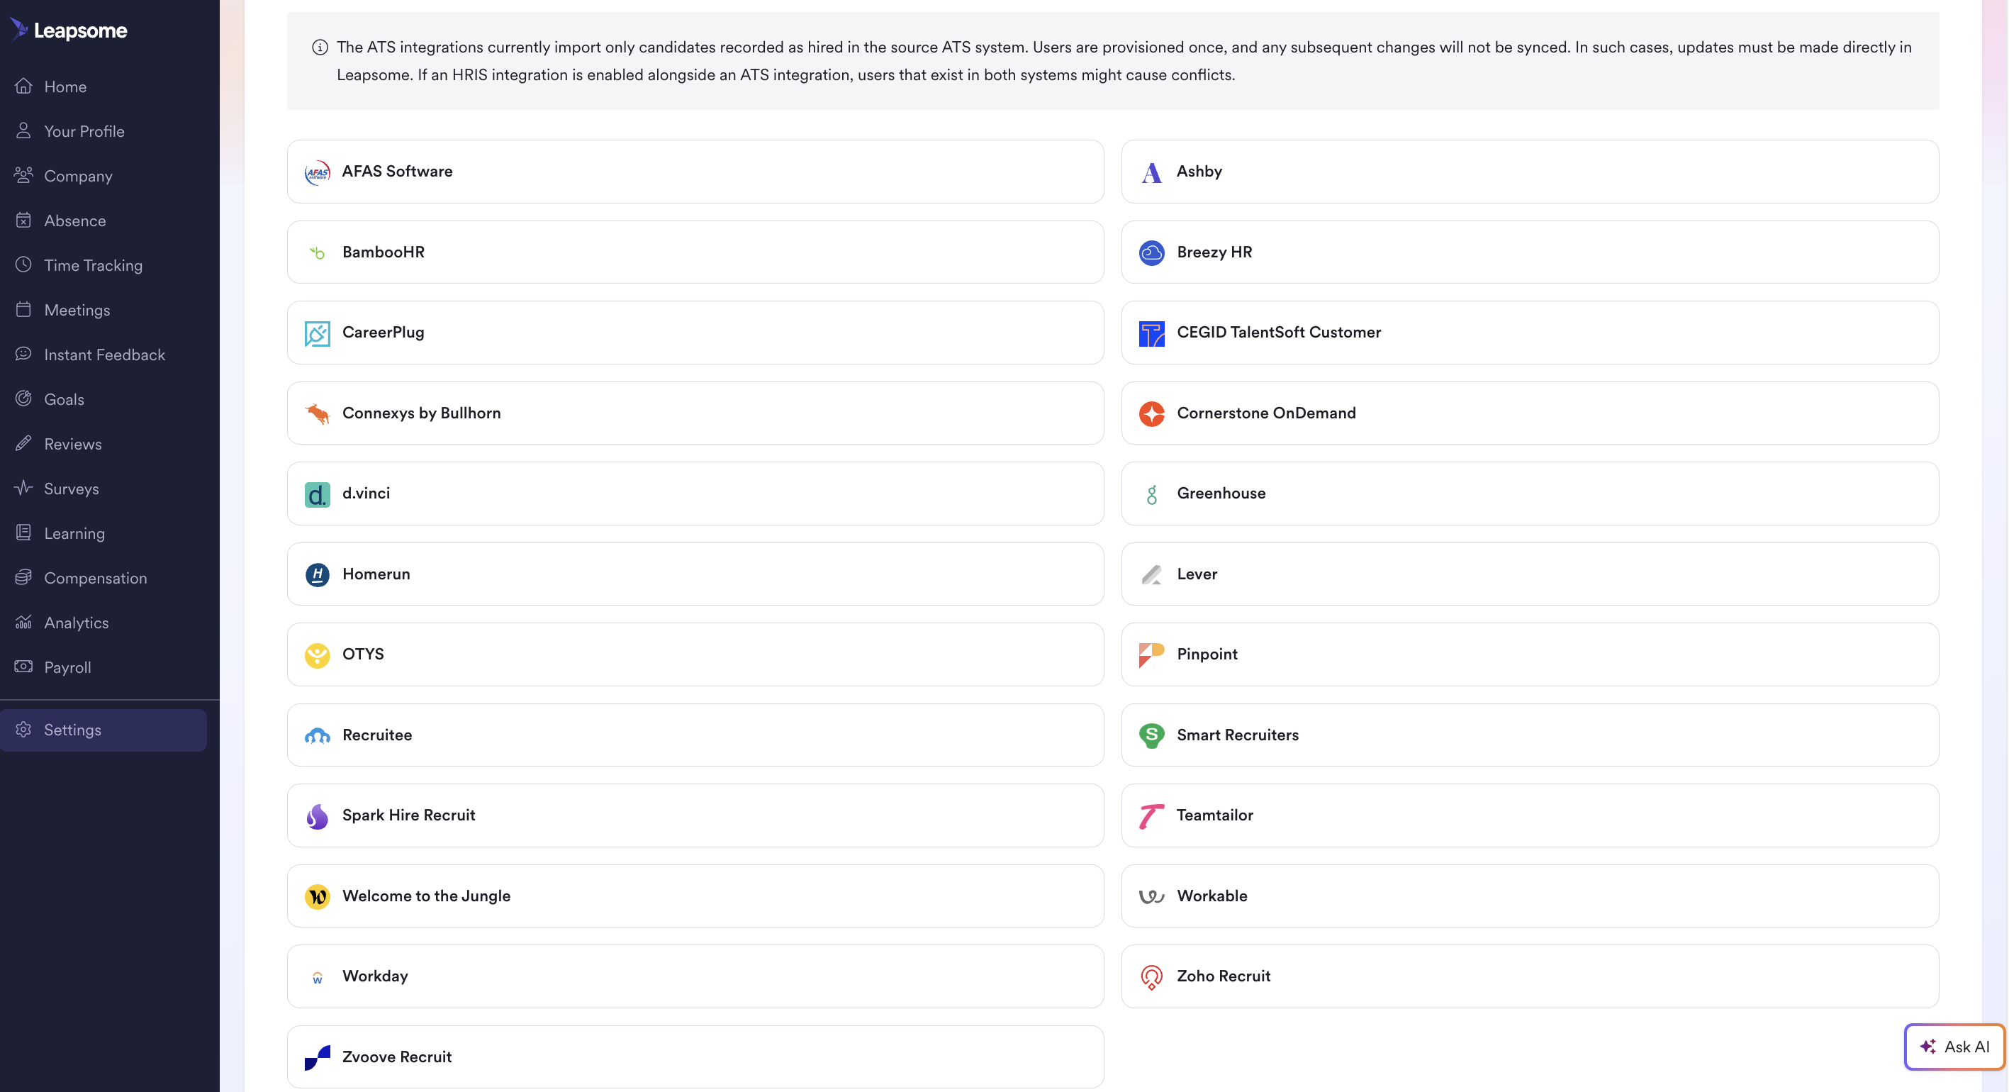This screenshot has height=1092, width=2009.
Task: Open the Ask AI assistant
Action: point(1954,1047)
